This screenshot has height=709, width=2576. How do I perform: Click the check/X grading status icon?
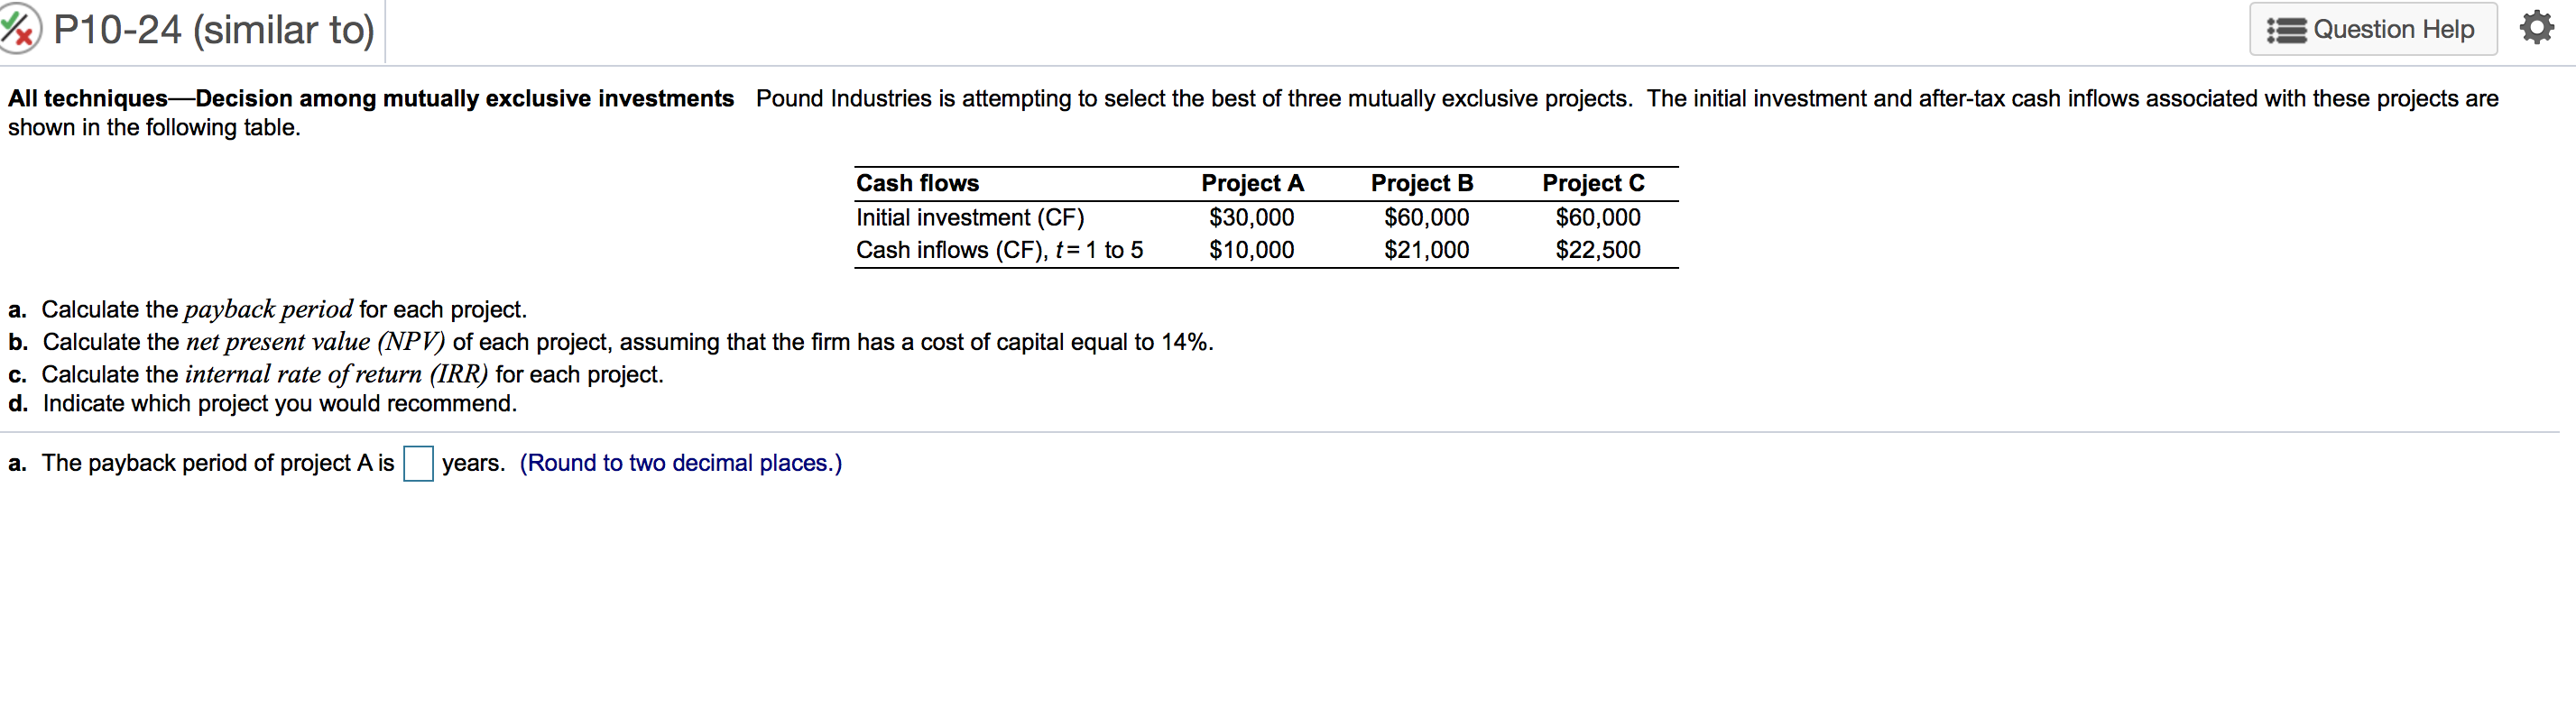[x=22, y=29]
